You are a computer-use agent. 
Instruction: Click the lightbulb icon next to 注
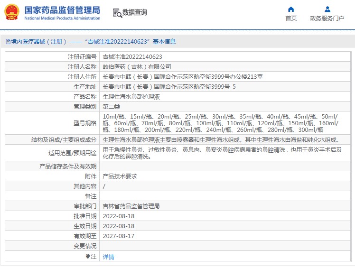(88, 256)
